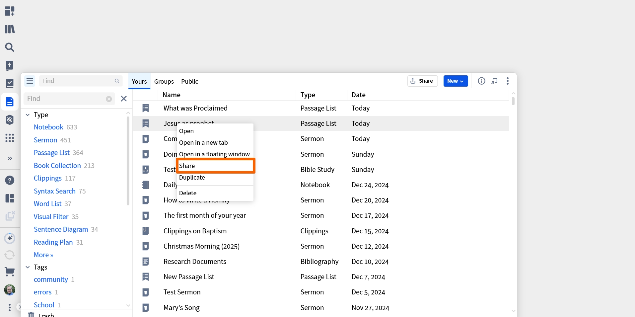
Task: Open the panel kebab menu
Action: tap(508, 81)
